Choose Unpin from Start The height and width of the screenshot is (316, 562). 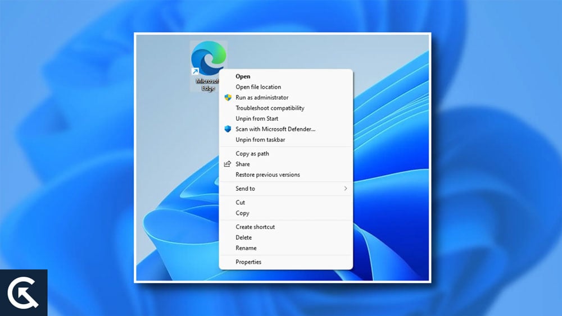coord(257,119)
